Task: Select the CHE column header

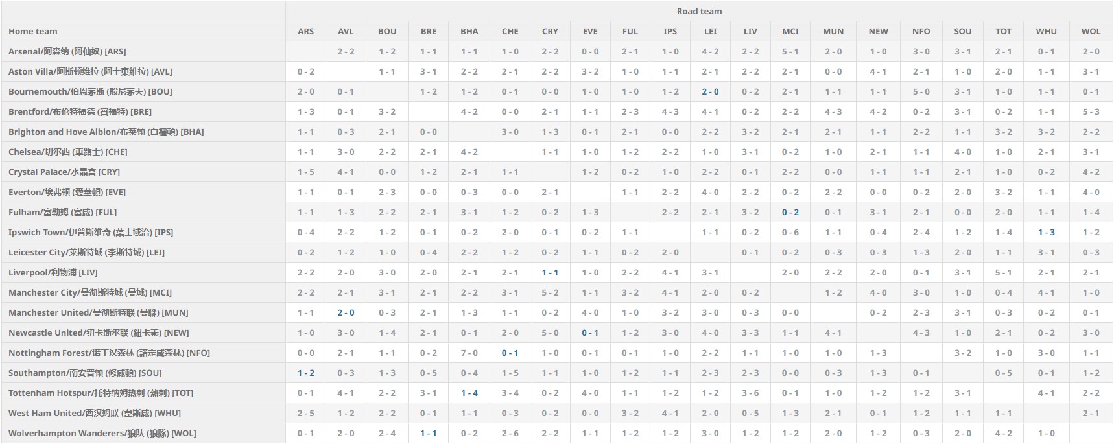Action: pyautogui.click(x=510, y=31)
